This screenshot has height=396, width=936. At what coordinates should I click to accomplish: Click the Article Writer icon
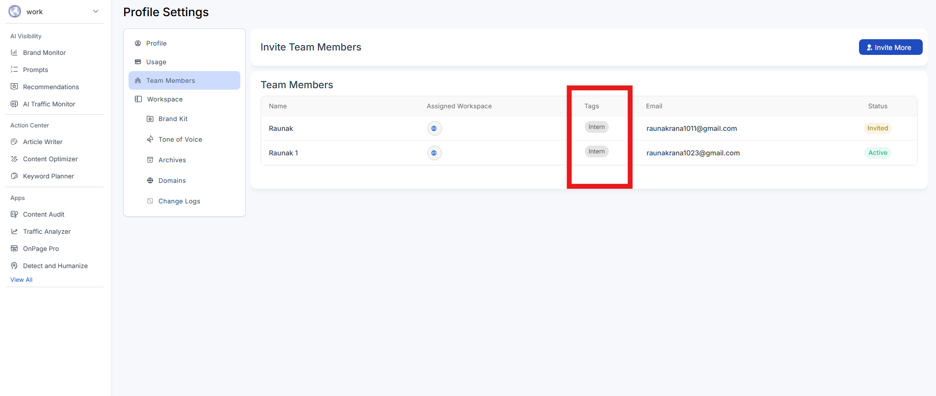(14, 142)
